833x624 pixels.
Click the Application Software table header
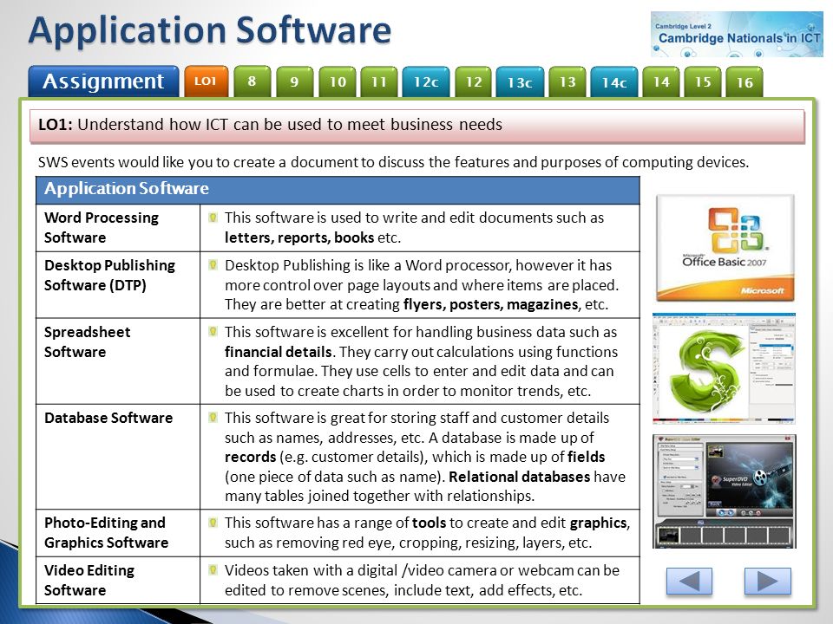[x=338, y=190]
